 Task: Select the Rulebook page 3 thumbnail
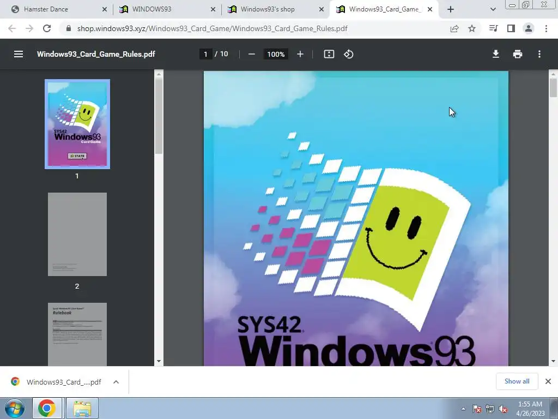tap(77, 334)
